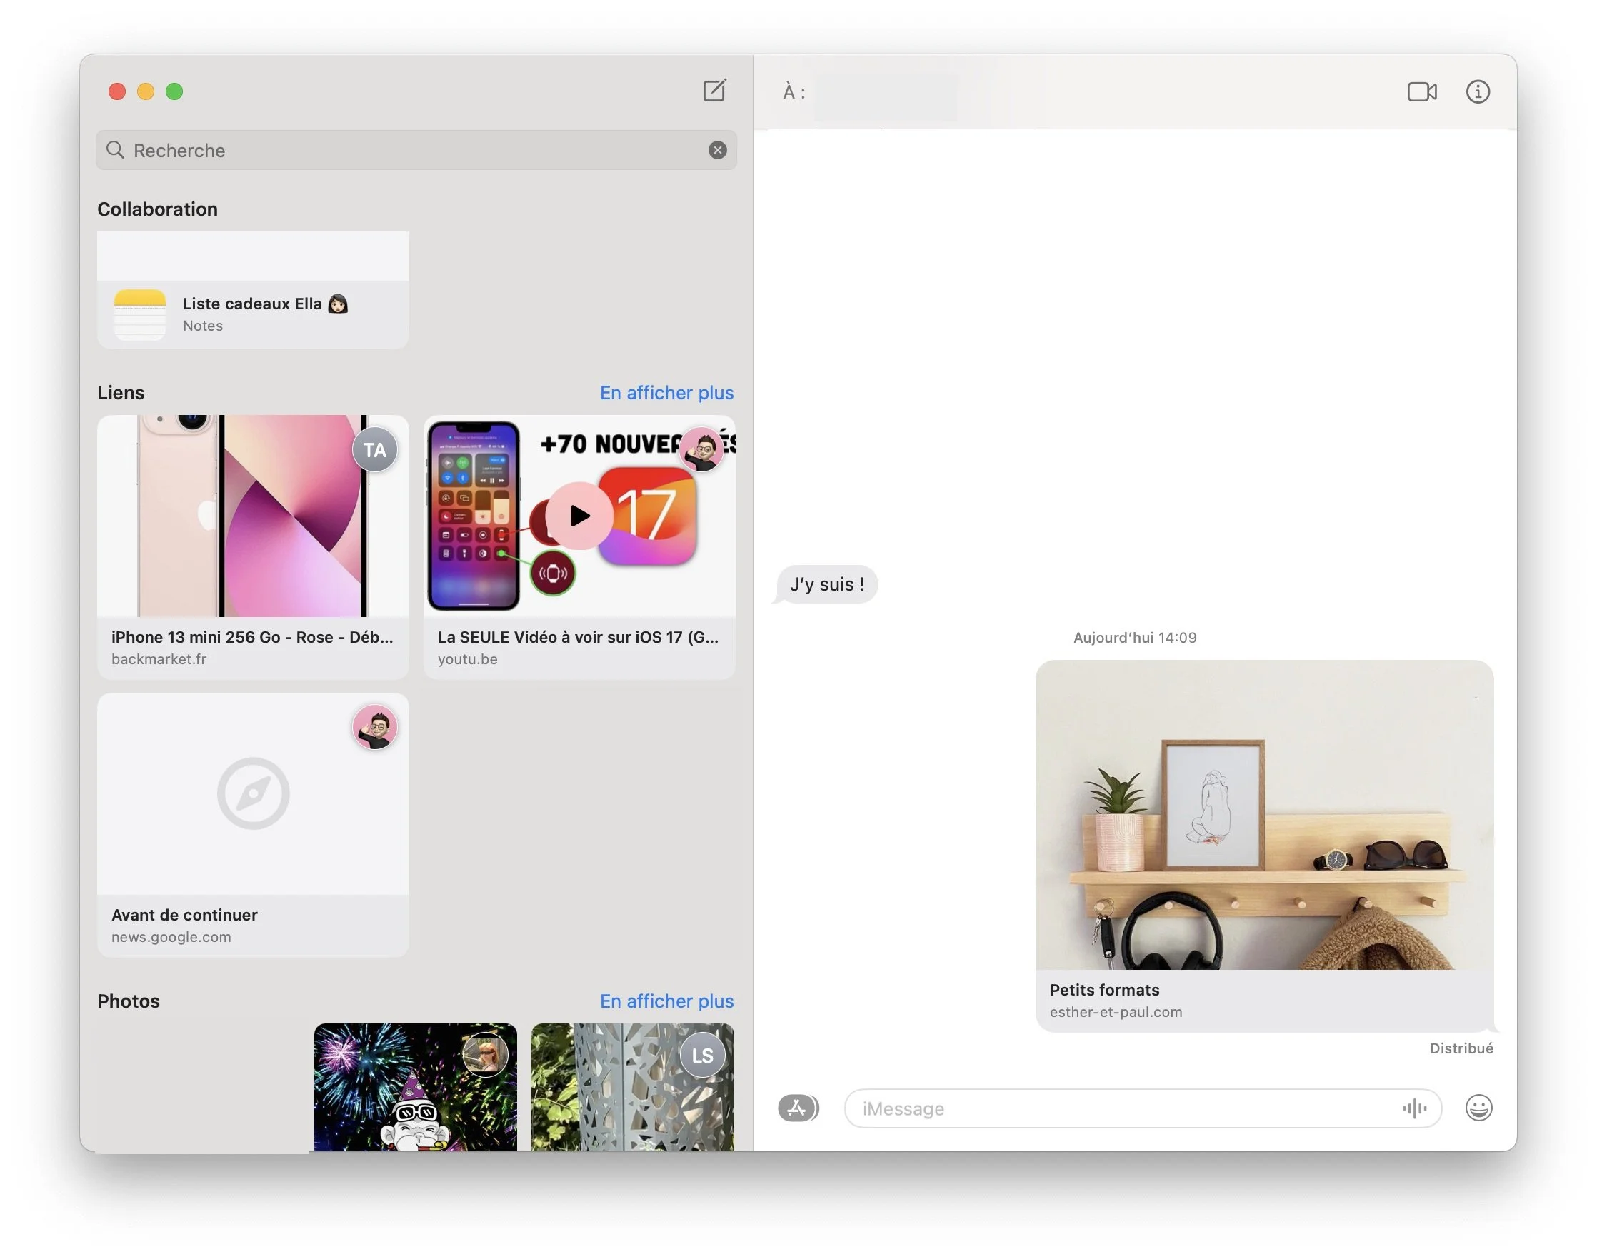Click the recipient field next to À

pos(886,92)
